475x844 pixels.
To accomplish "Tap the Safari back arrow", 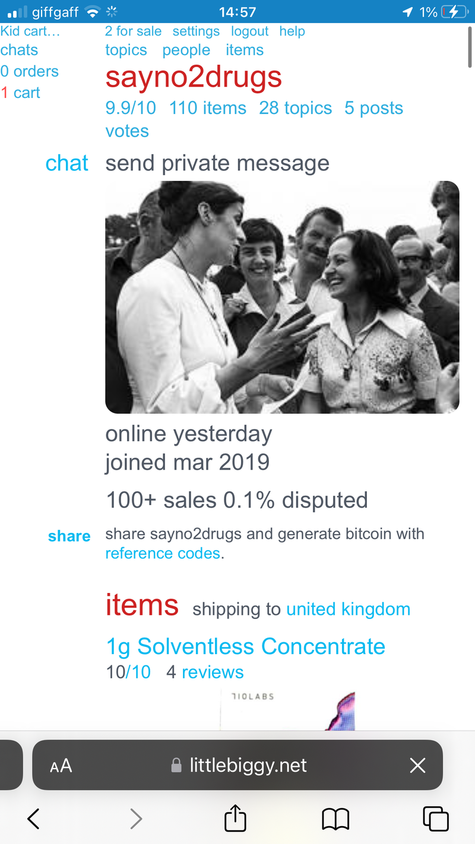I will click(x=33, y=819).
